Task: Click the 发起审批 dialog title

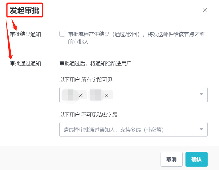Action: point(25,10)
